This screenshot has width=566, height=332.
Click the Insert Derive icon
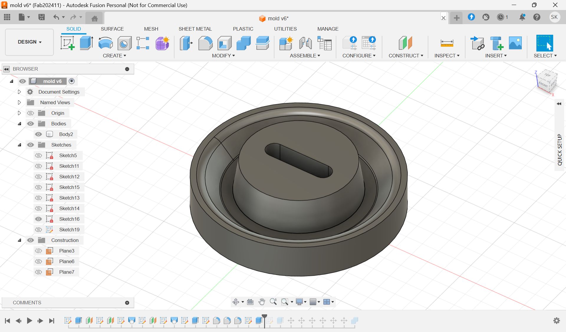477,43
